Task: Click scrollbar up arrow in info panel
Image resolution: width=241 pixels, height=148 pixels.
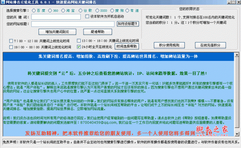Action: (x=237, y=55)
